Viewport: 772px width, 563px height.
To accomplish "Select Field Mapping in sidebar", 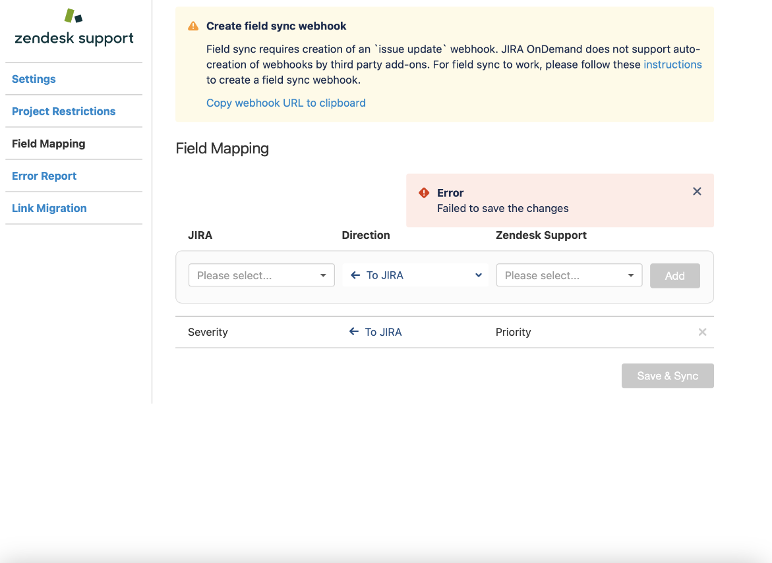I will 48,144.
